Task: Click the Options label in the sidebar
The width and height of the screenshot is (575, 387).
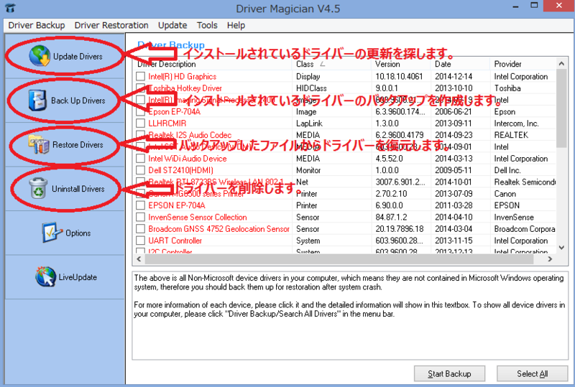Action: tap(78, 233)
